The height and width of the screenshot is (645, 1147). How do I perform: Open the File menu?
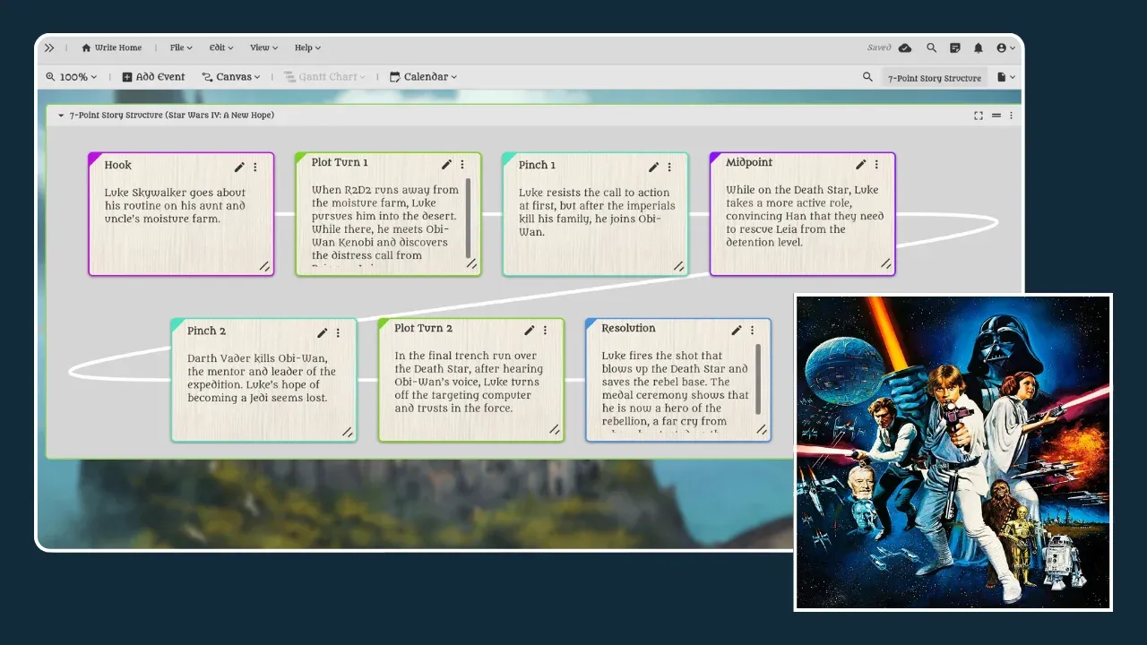pos(180,48)
